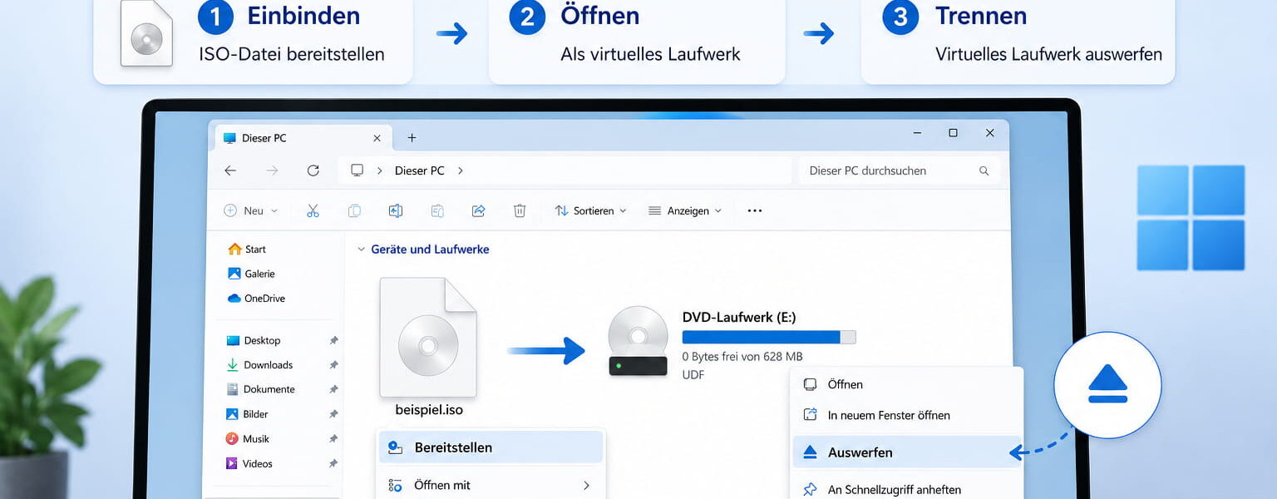This screenshot has height=499, width=1277.
Task: Click the Delete trash can icon
Action: click(520, 211)
